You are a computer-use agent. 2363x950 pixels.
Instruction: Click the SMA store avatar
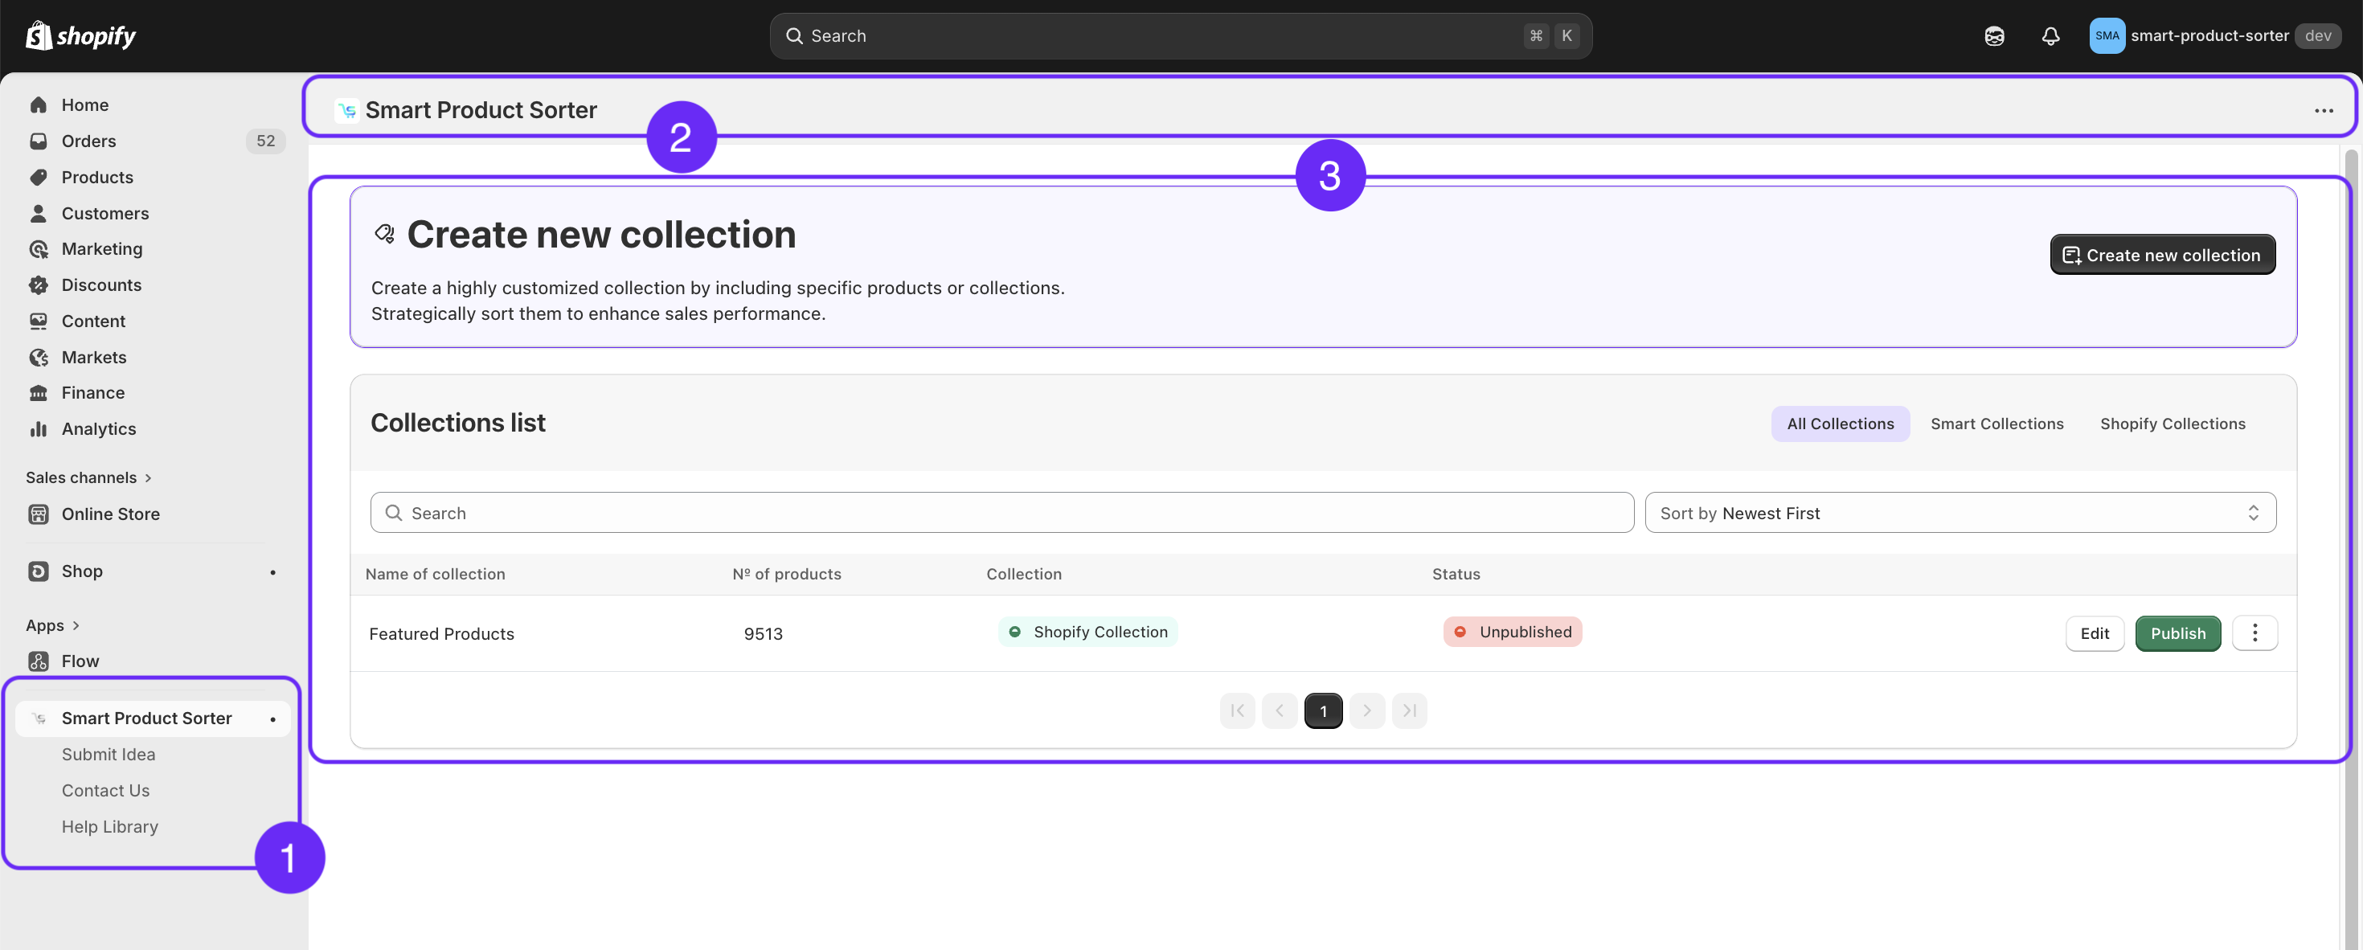point(2107,35)
